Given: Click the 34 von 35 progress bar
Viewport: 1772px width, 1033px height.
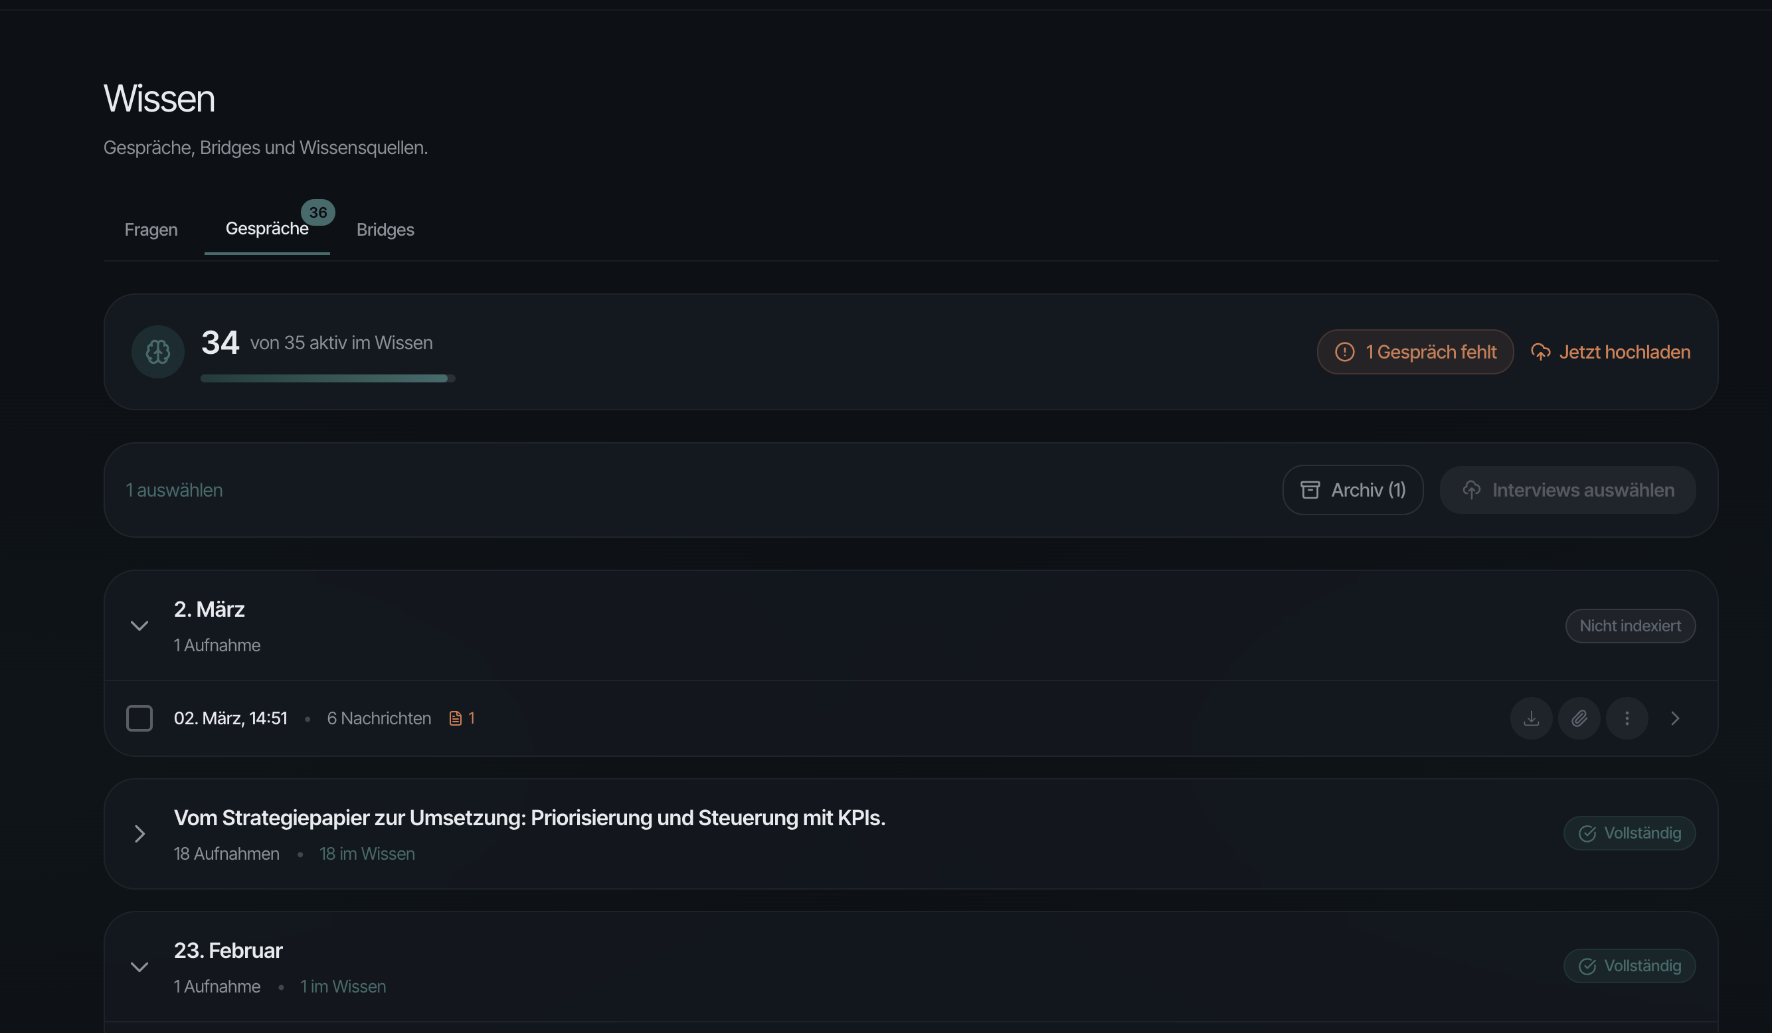Looking at the screenshot, I should 327,378.
